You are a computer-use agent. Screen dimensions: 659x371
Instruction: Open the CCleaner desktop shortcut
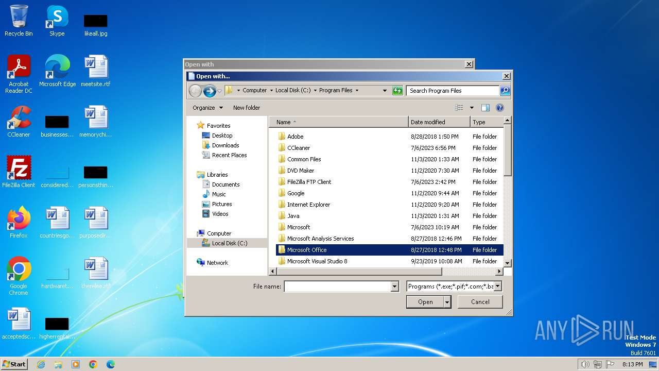(19, 122)
